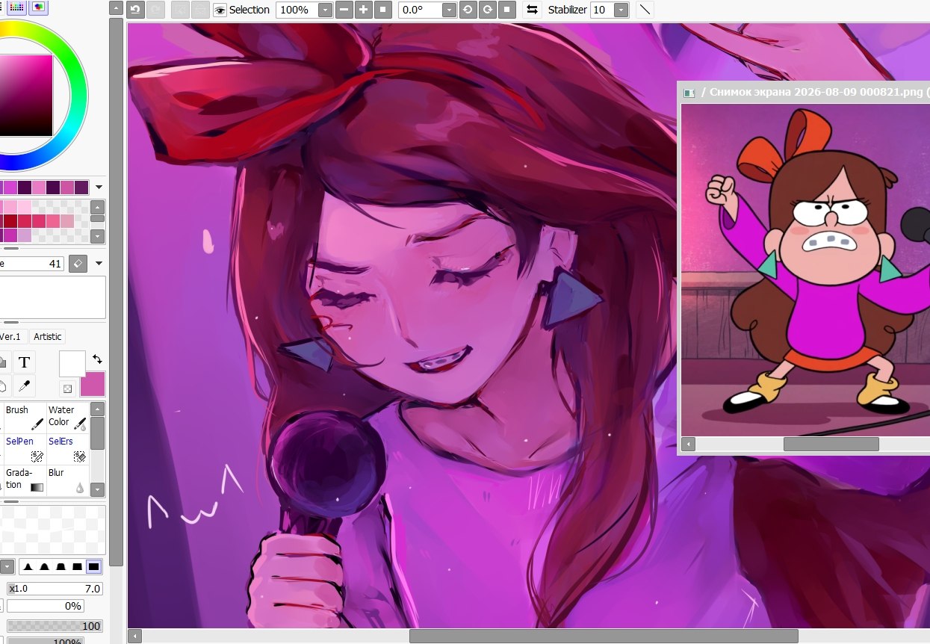Switch to the Ver.1 tool tab
This screenshot has width=930, height=644.
point(12,337)
